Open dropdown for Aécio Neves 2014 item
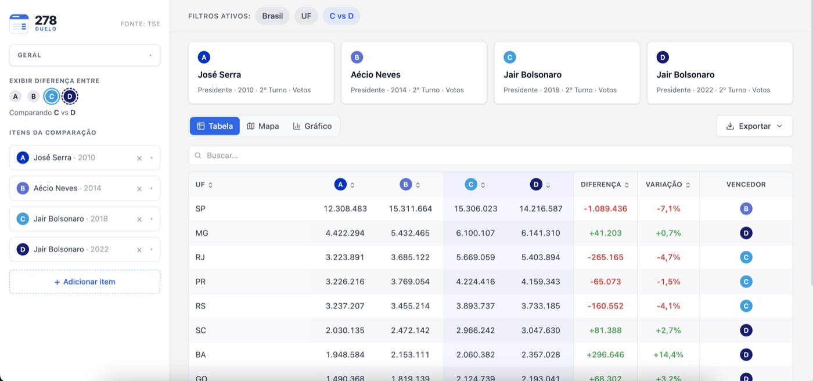 coord(151,188)
